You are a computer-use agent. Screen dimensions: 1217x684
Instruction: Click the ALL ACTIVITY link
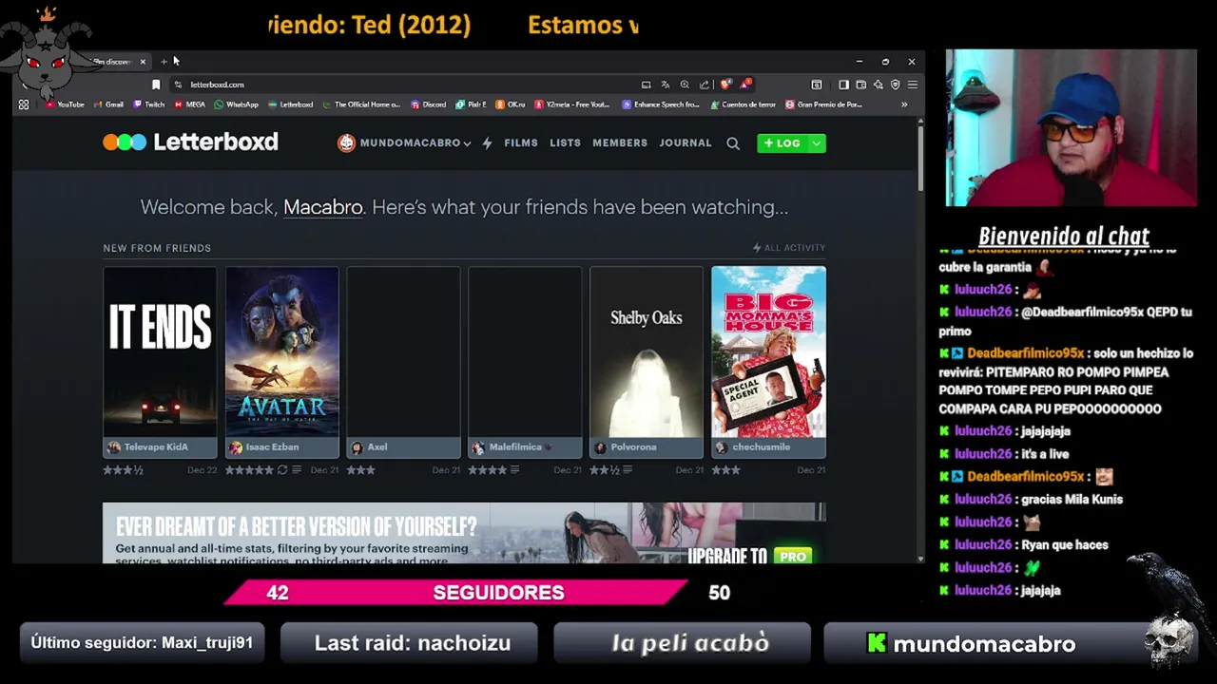(789, 248)
